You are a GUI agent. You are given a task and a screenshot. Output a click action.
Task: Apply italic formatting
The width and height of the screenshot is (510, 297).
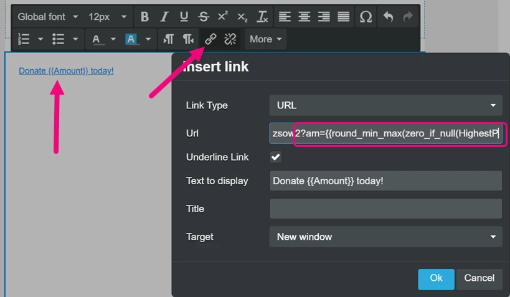point(164,17)
